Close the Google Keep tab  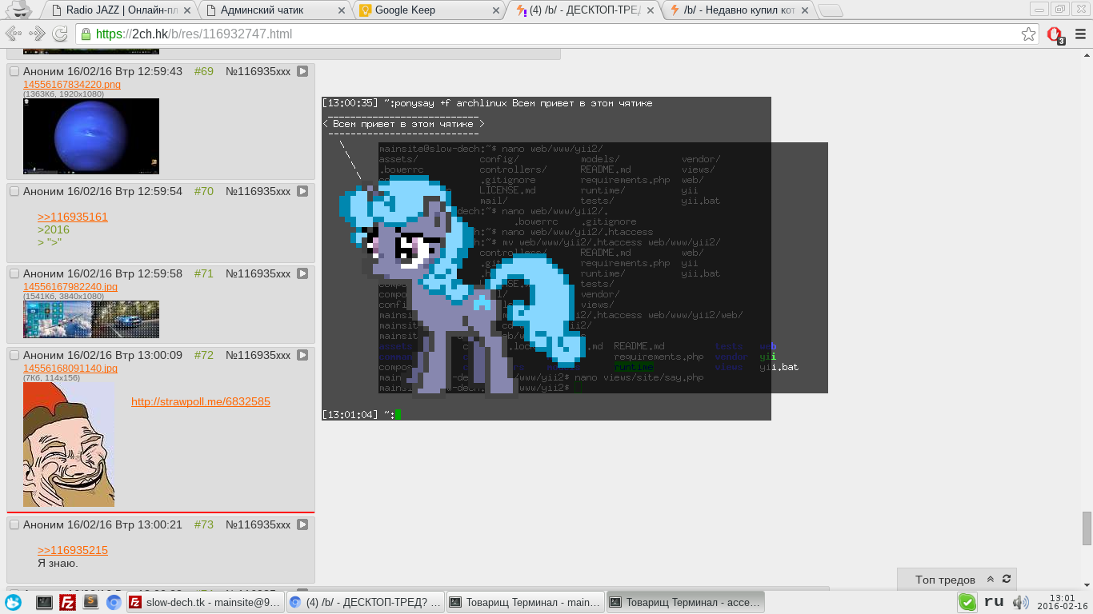[496, 10]
